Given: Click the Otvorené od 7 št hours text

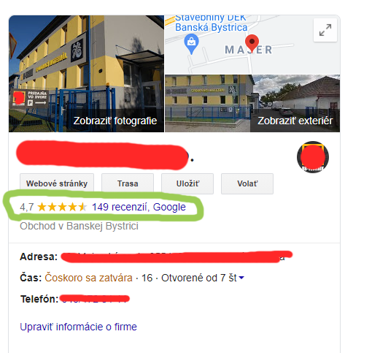Looking at the screenshot, I should (199, 278).
